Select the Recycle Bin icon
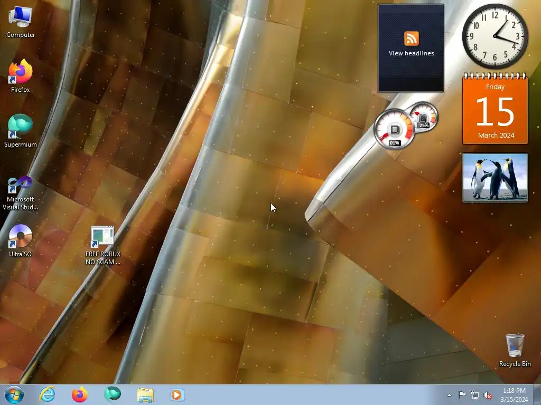The width and height of the screenshot is (541, 405). tap(515, 350)
